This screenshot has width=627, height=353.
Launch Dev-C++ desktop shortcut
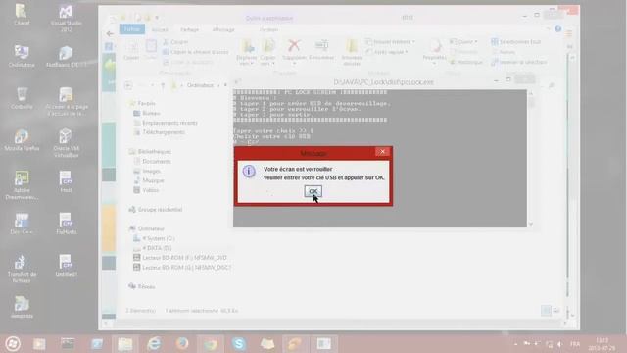click(x=22, y=224)
